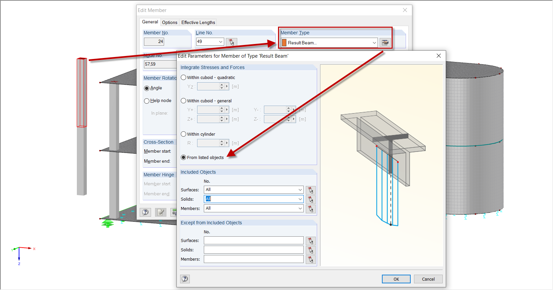
Task: Click the orange Result Beam color swatch
Action: 284,43
